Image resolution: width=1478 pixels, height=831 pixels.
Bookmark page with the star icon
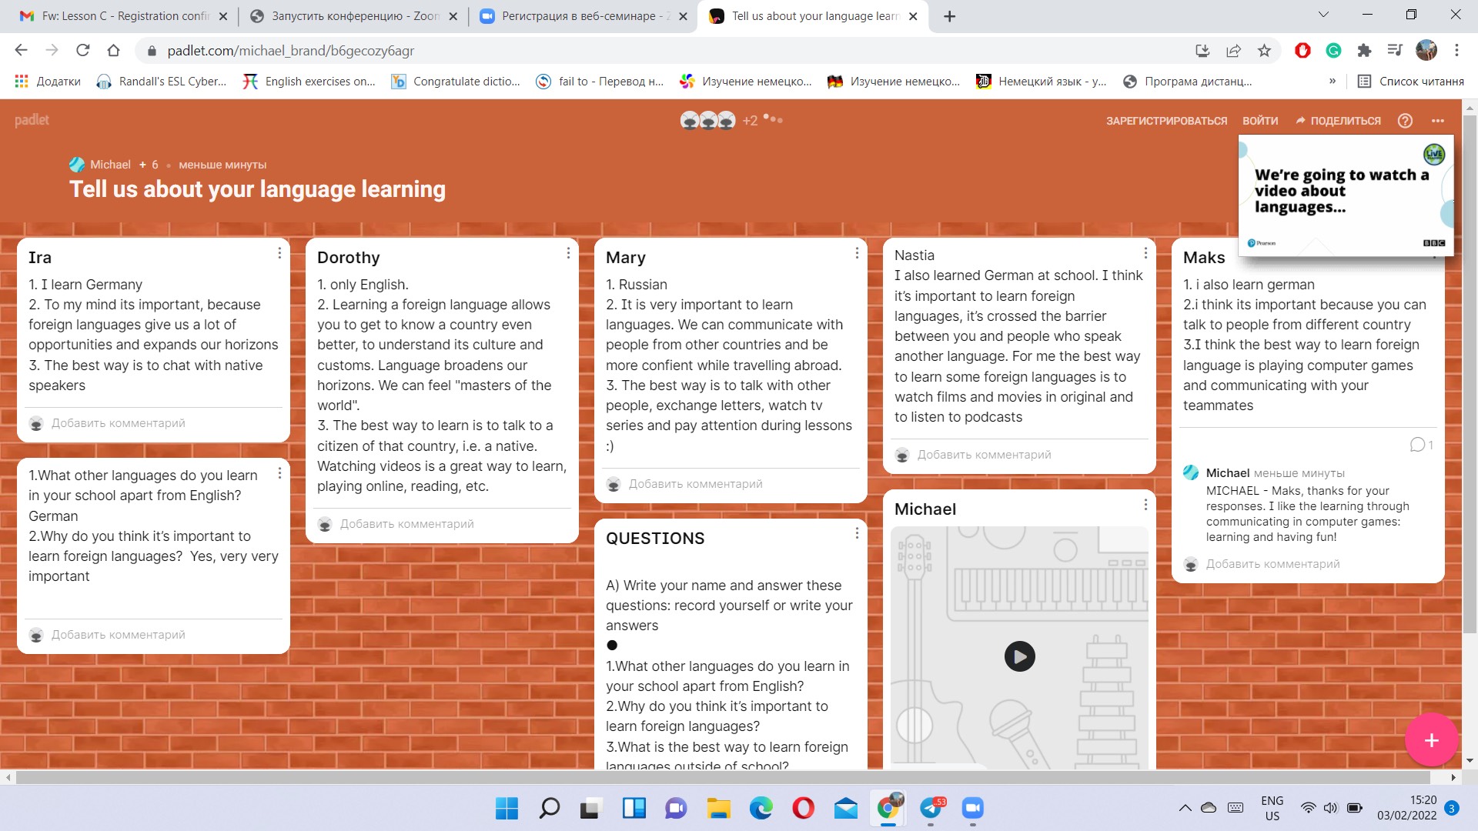point(1264,51)
